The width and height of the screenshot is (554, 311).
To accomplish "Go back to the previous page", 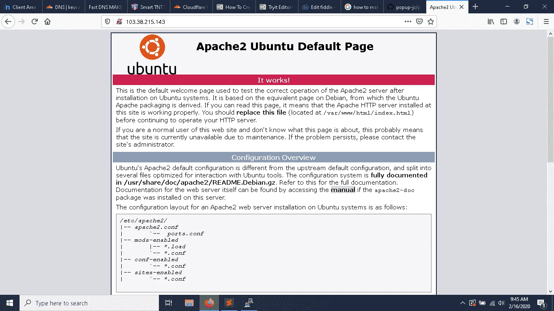I will pos(8,21).
